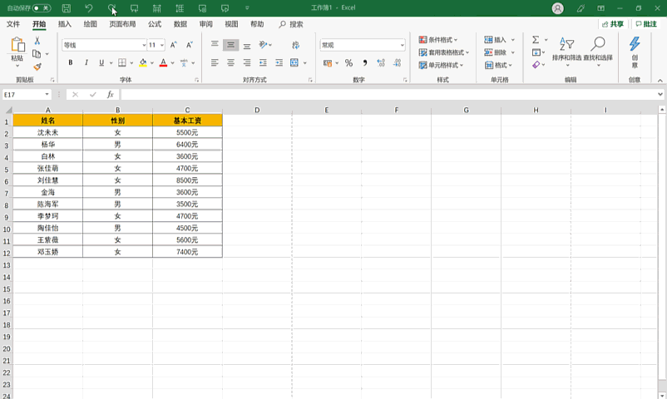Click in the formula bar
Screen dimensions: 667x399
(x=389, y=95)
